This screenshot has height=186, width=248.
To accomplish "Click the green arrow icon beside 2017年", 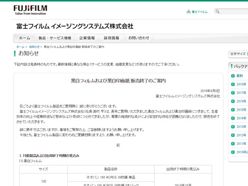I will coord(233,93).
